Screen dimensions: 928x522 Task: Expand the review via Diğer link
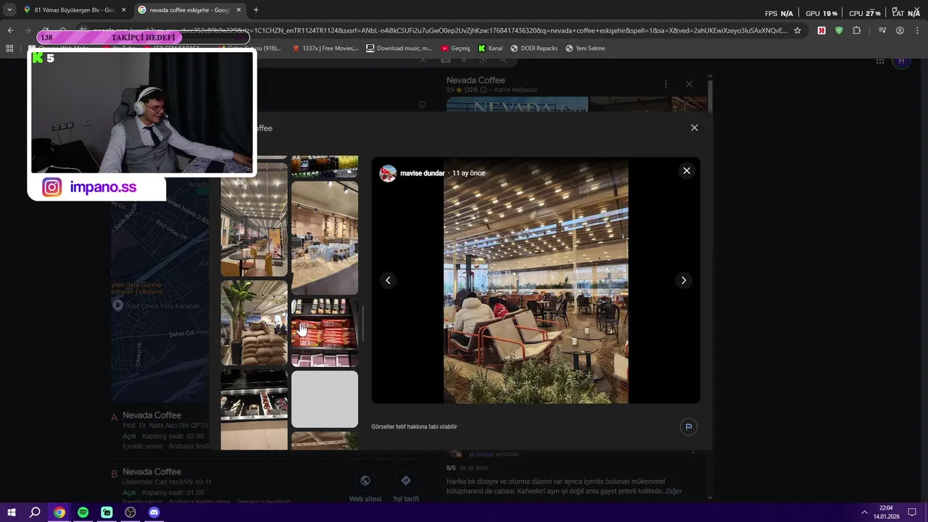(x=674, y=491)
